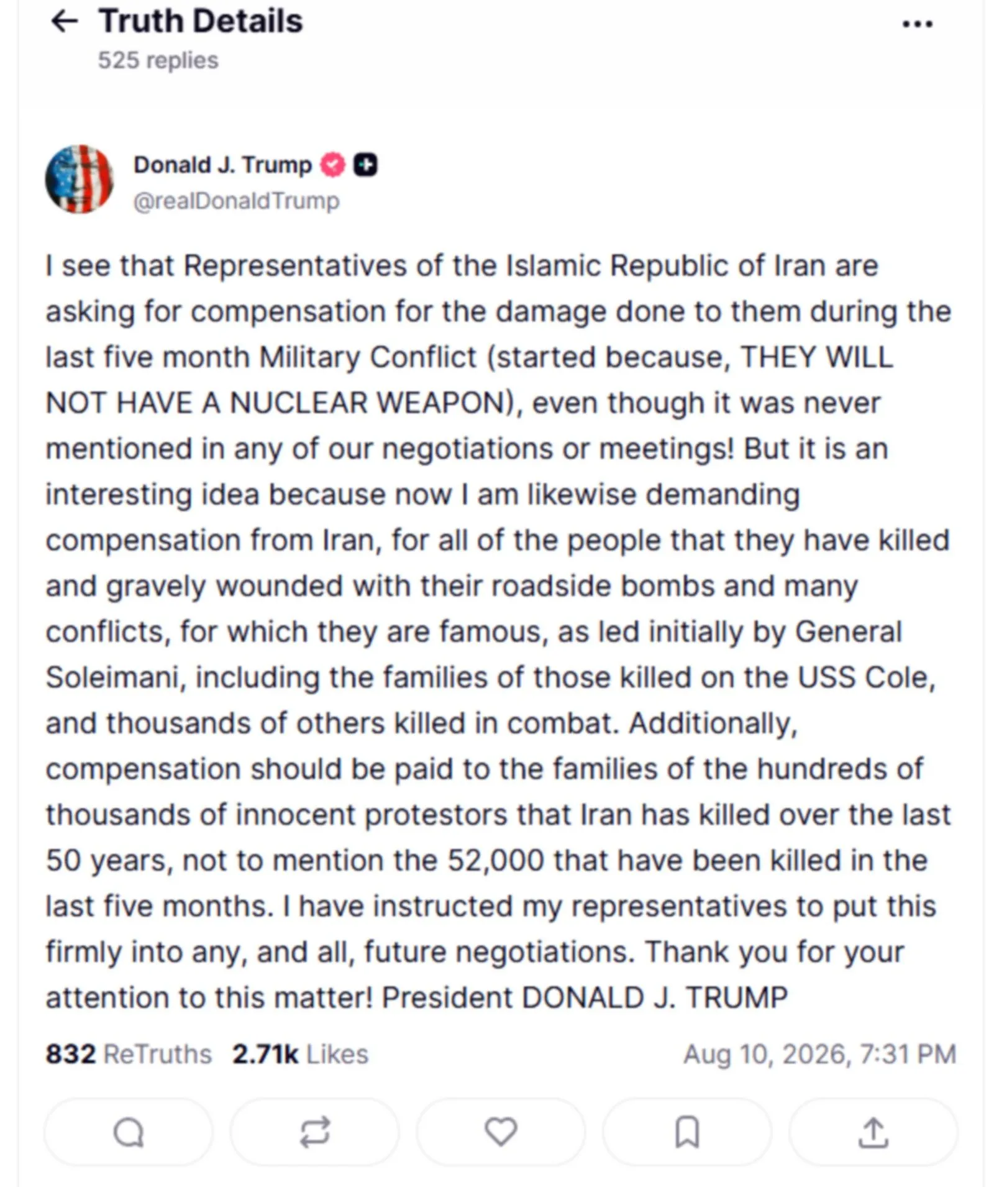This screenshot has height=1187, width=994.
Task: Click the black plus badge beside name
Action: (365, 165)
